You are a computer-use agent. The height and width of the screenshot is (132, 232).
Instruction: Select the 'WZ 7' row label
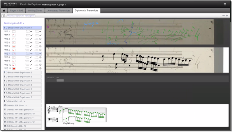click(7, 54)
